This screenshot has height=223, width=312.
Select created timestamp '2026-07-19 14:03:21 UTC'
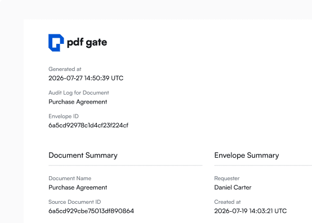251,211
